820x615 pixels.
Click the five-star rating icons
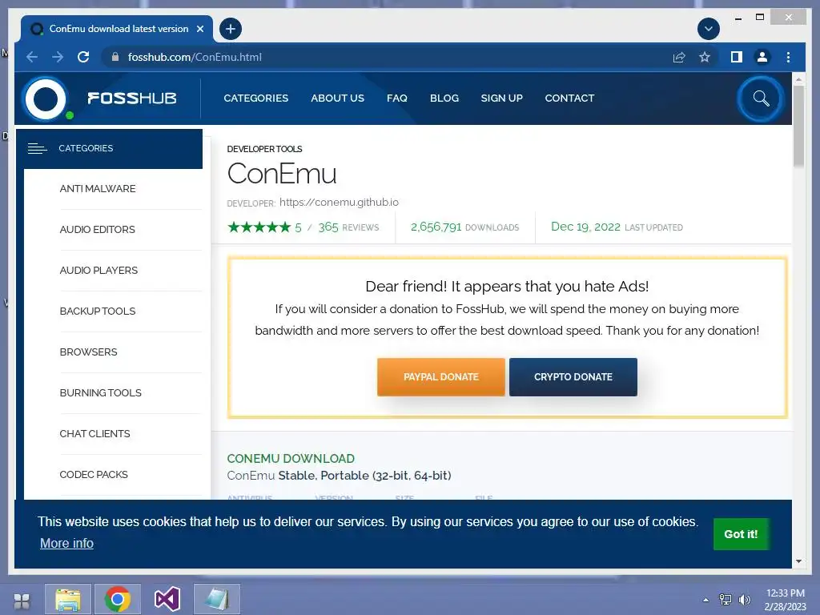point(259,227)
